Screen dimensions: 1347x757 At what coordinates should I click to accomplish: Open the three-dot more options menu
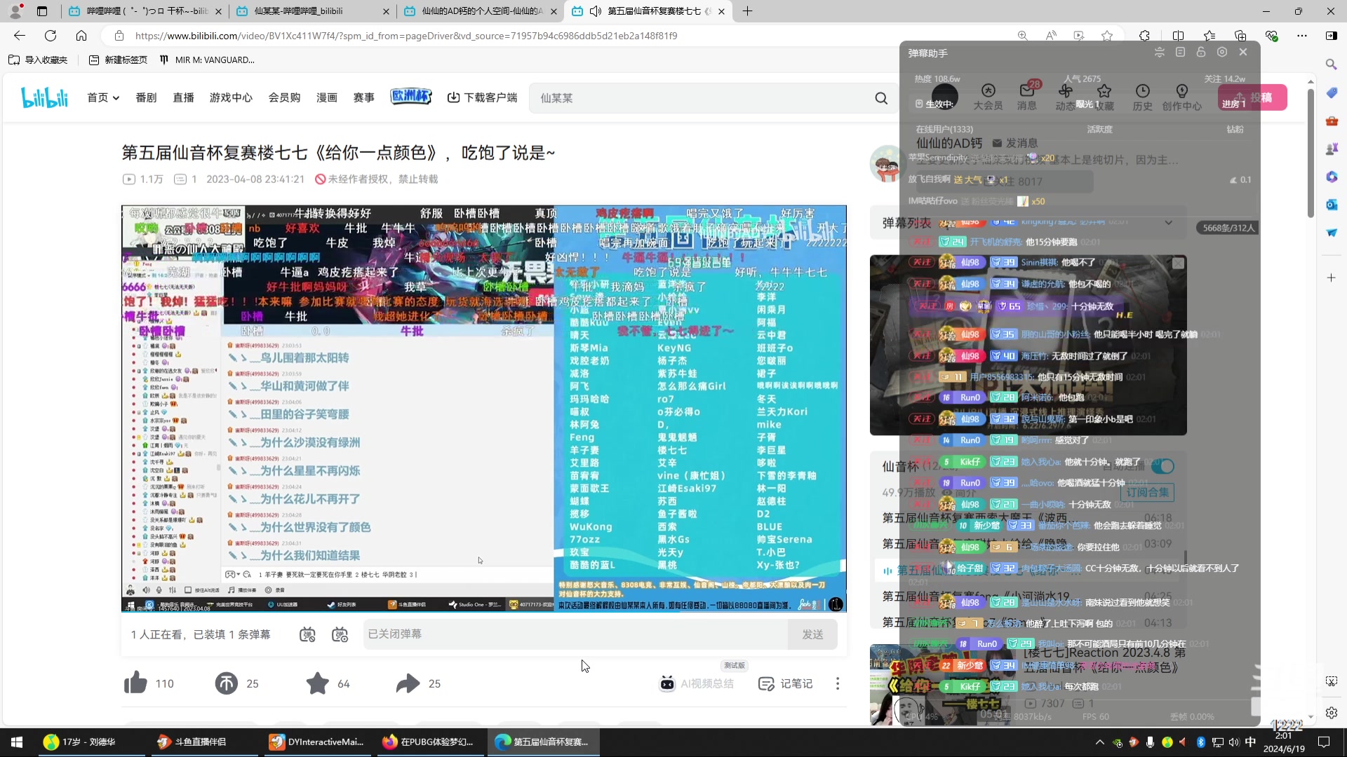pos(837,683)
